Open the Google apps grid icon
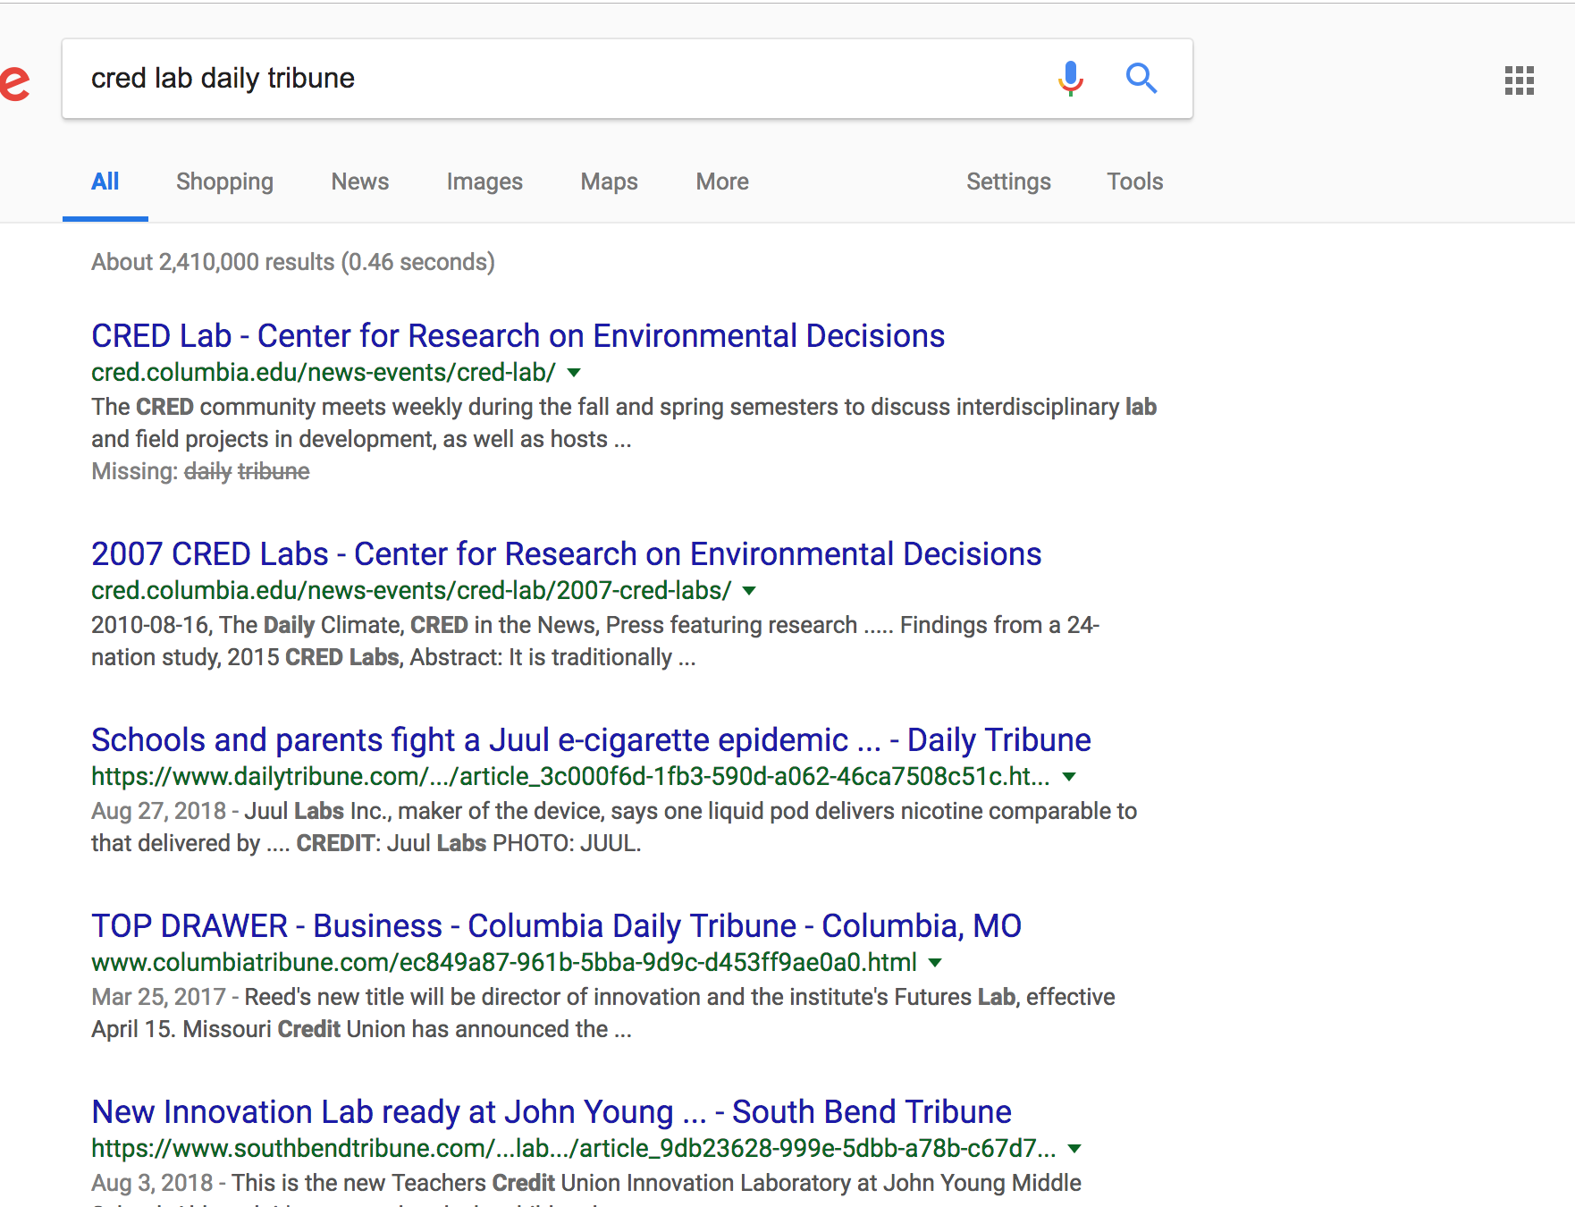 1520,80
